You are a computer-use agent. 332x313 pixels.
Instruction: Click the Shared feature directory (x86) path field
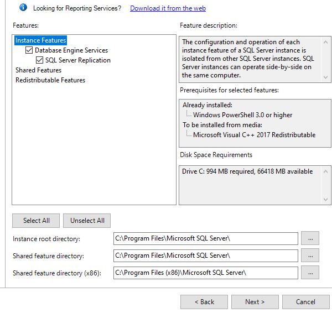pyautogui.click(x=206, y=273)
